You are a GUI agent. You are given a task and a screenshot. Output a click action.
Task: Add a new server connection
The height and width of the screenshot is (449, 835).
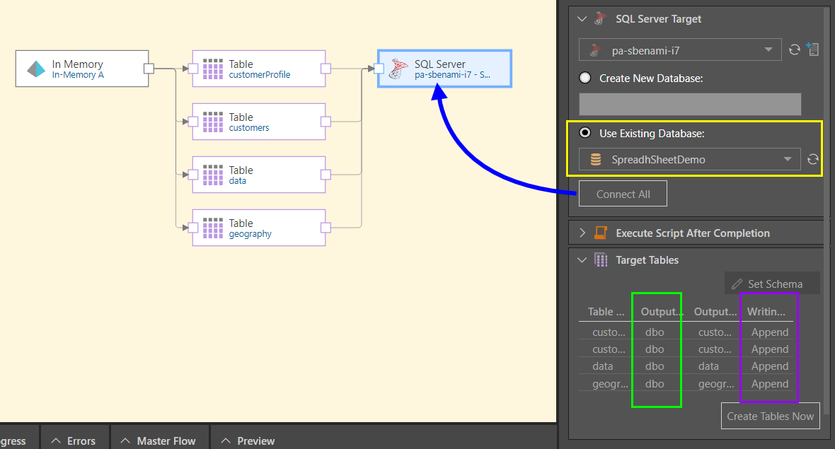pyautogui.click(x=813, y=49)
